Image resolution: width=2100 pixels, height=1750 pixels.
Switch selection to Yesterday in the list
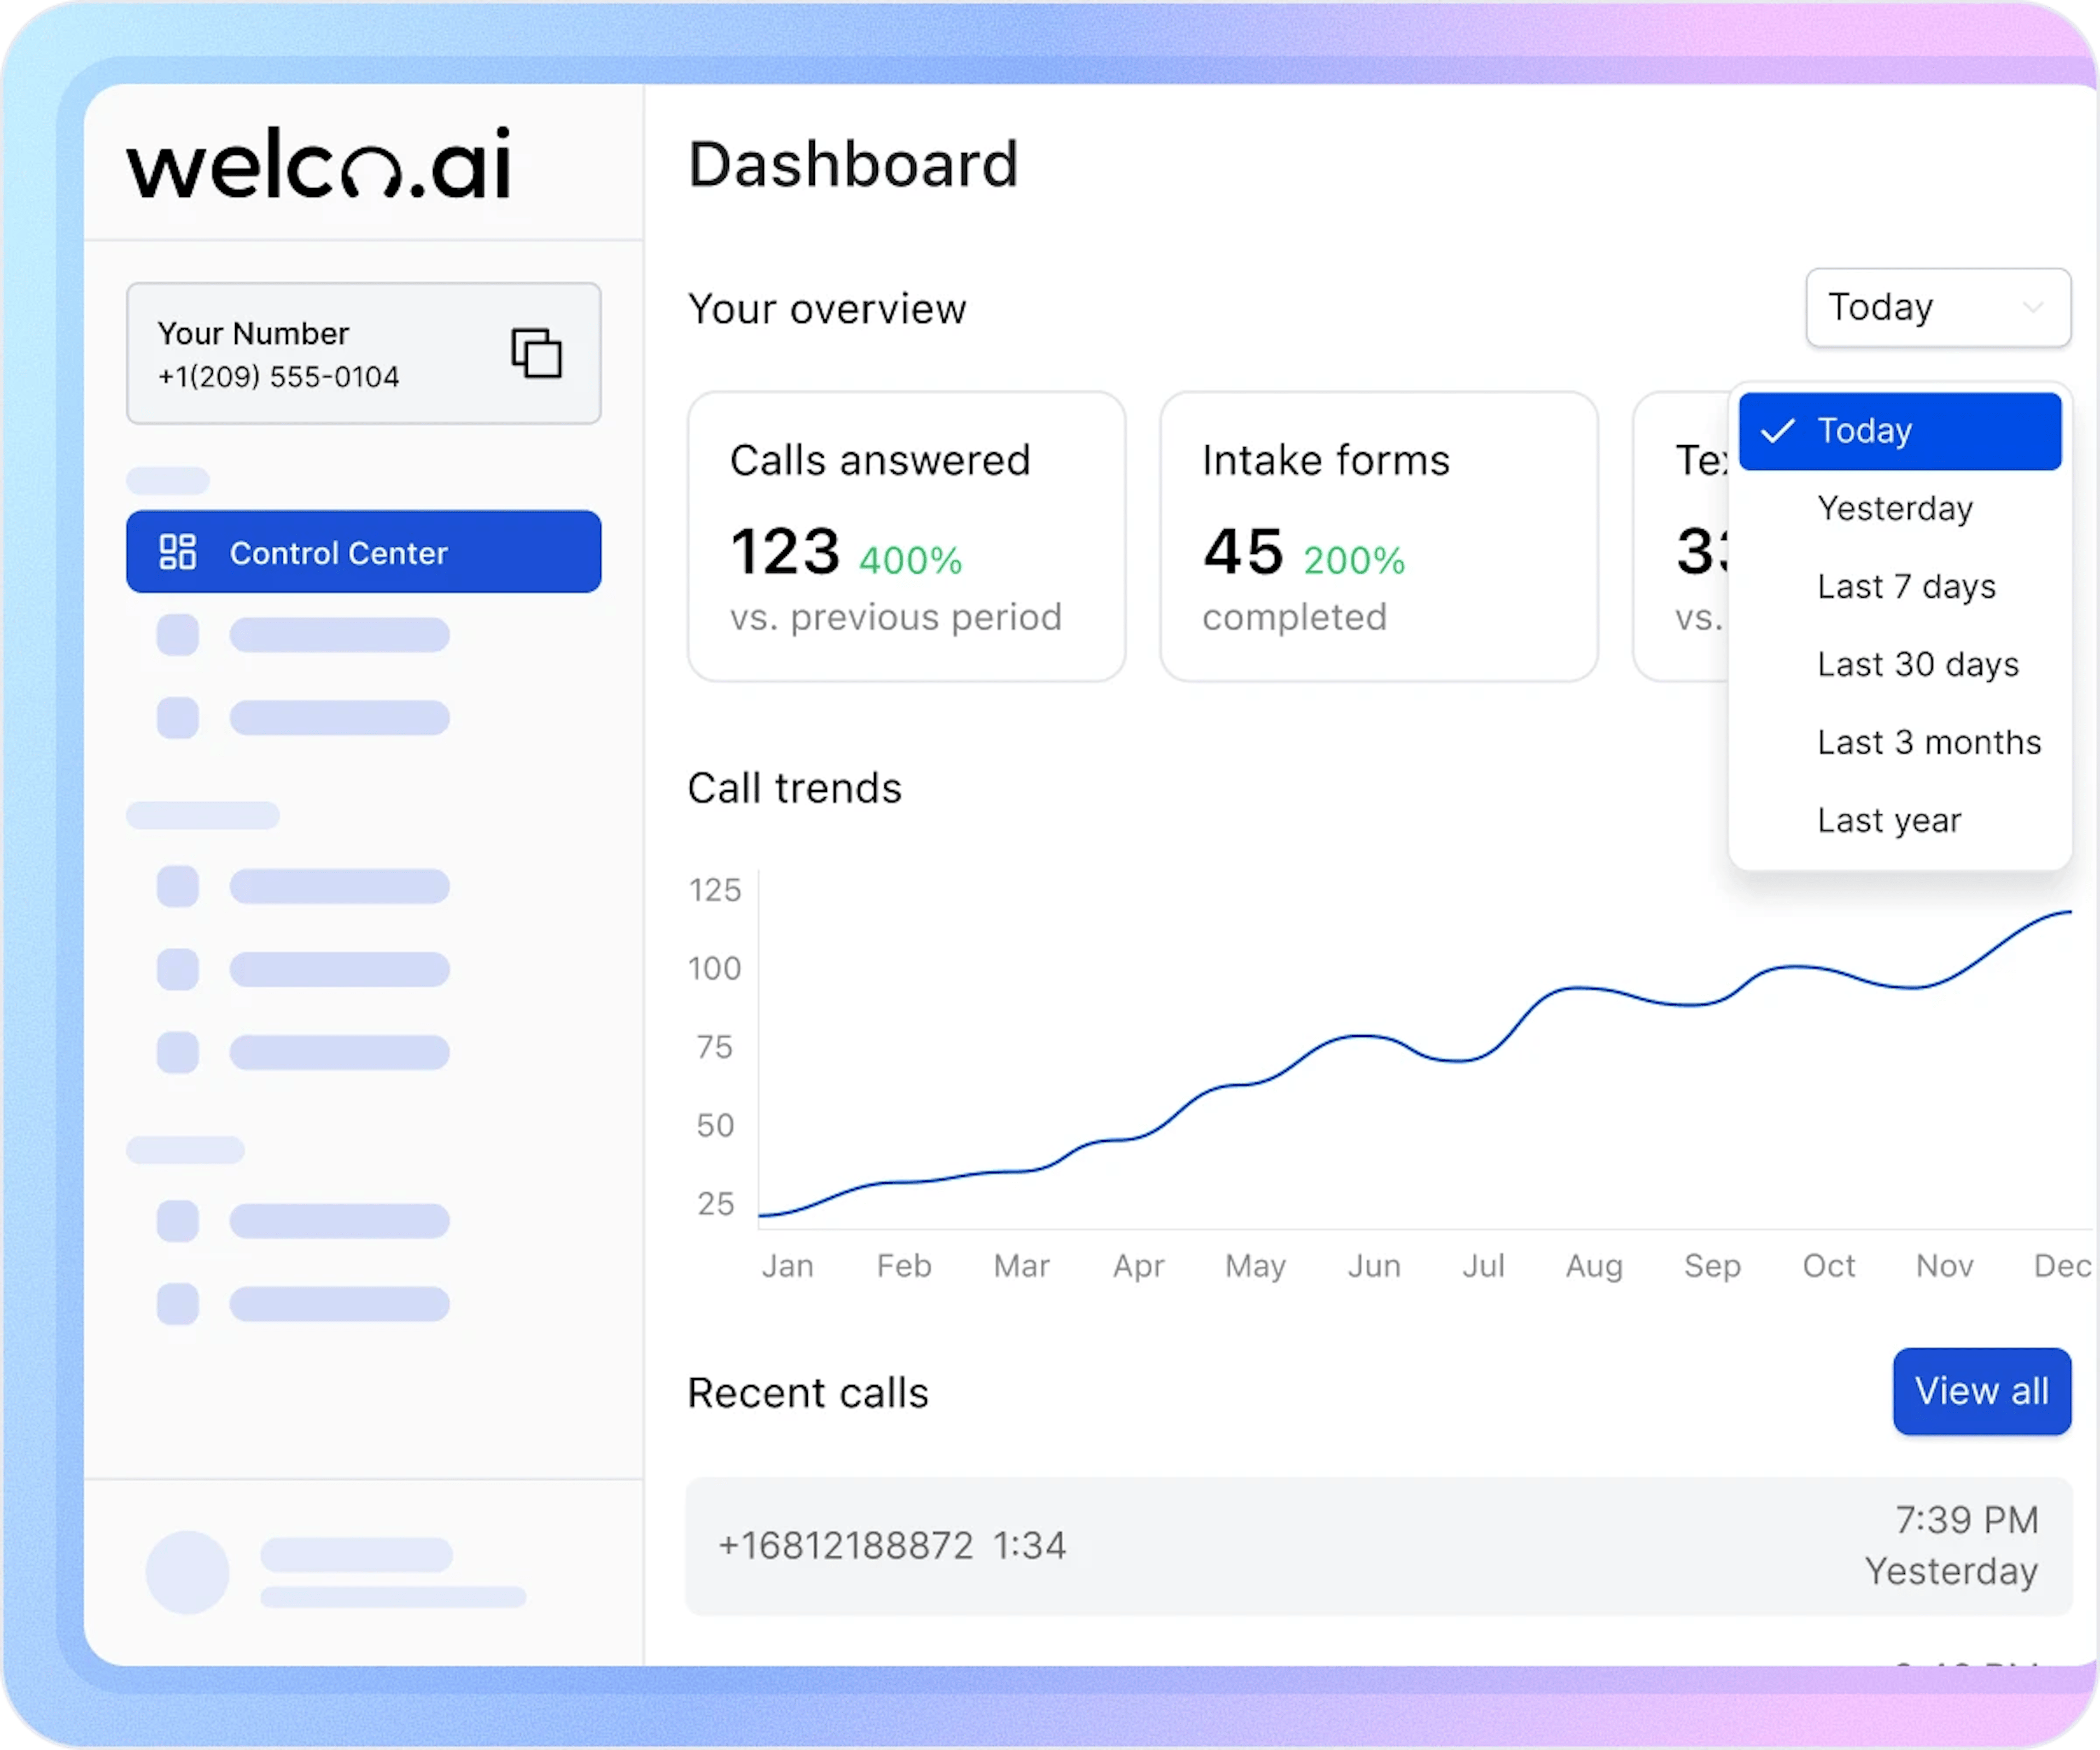click(x=1894, y=508)
